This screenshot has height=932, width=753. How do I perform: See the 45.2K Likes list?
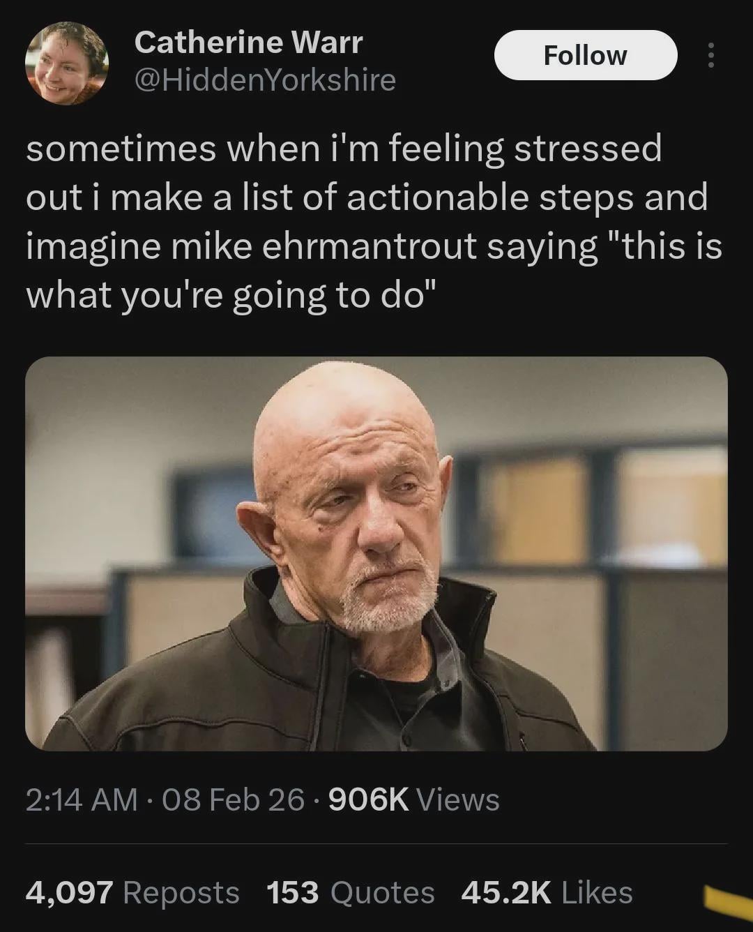547,892
